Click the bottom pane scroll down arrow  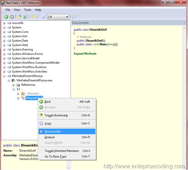click(x=68, y=168)
